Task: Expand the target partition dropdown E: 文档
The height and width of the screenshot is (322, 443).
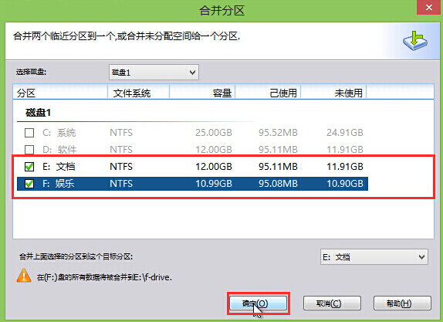Action: click(x=374, y=256)
